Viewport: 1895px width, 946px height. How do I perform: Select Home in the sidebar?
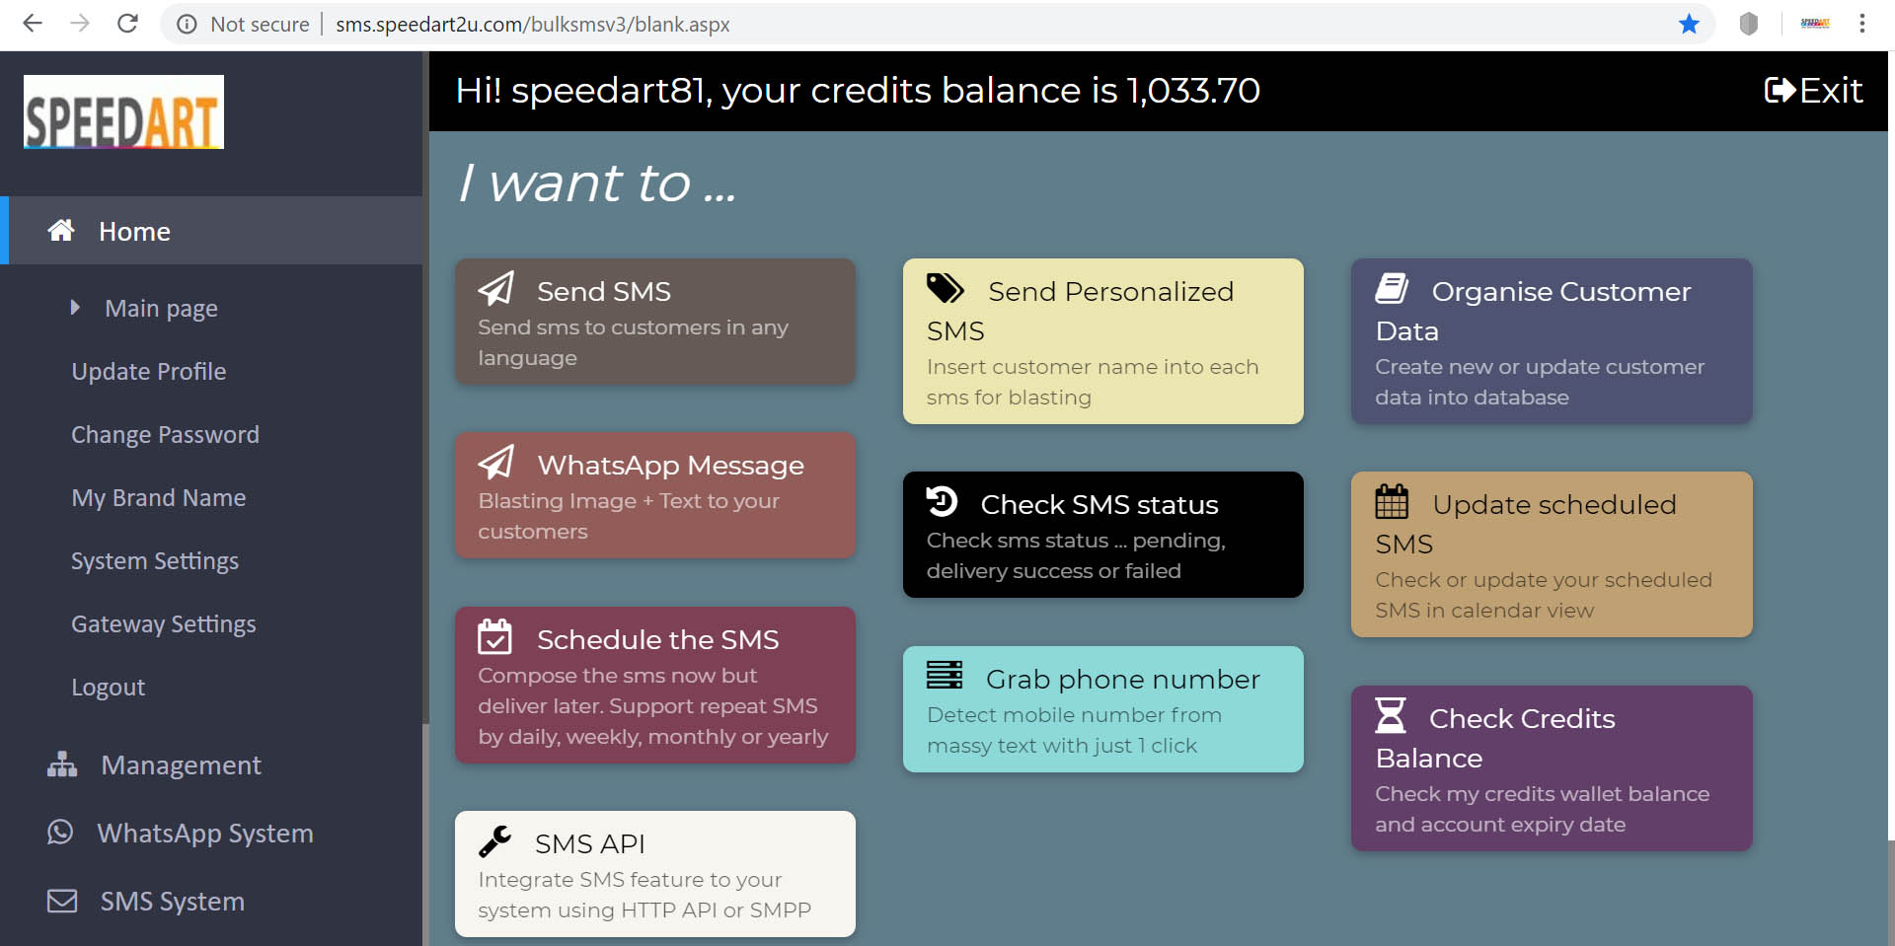[211, 231]
